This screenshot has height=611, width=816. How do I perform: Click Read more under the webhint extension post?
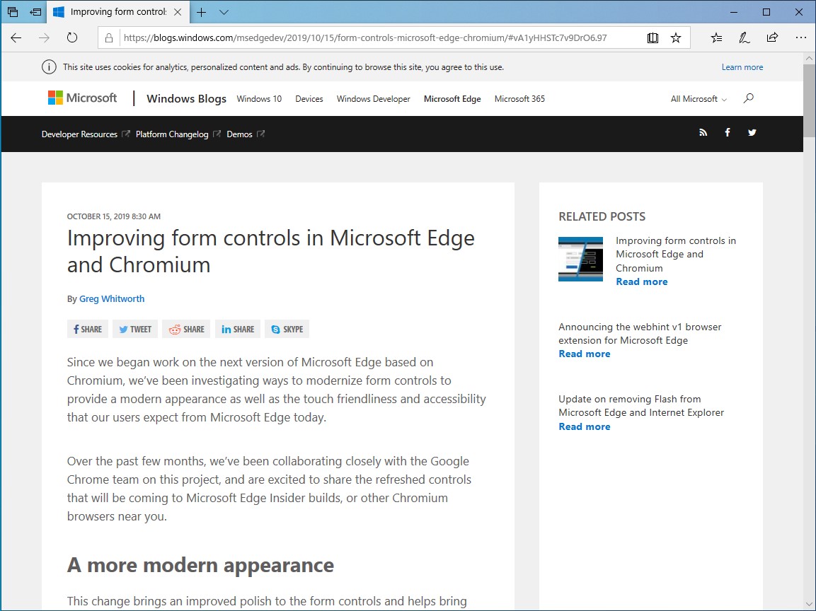pyautogui.click(x=584, y=354)
